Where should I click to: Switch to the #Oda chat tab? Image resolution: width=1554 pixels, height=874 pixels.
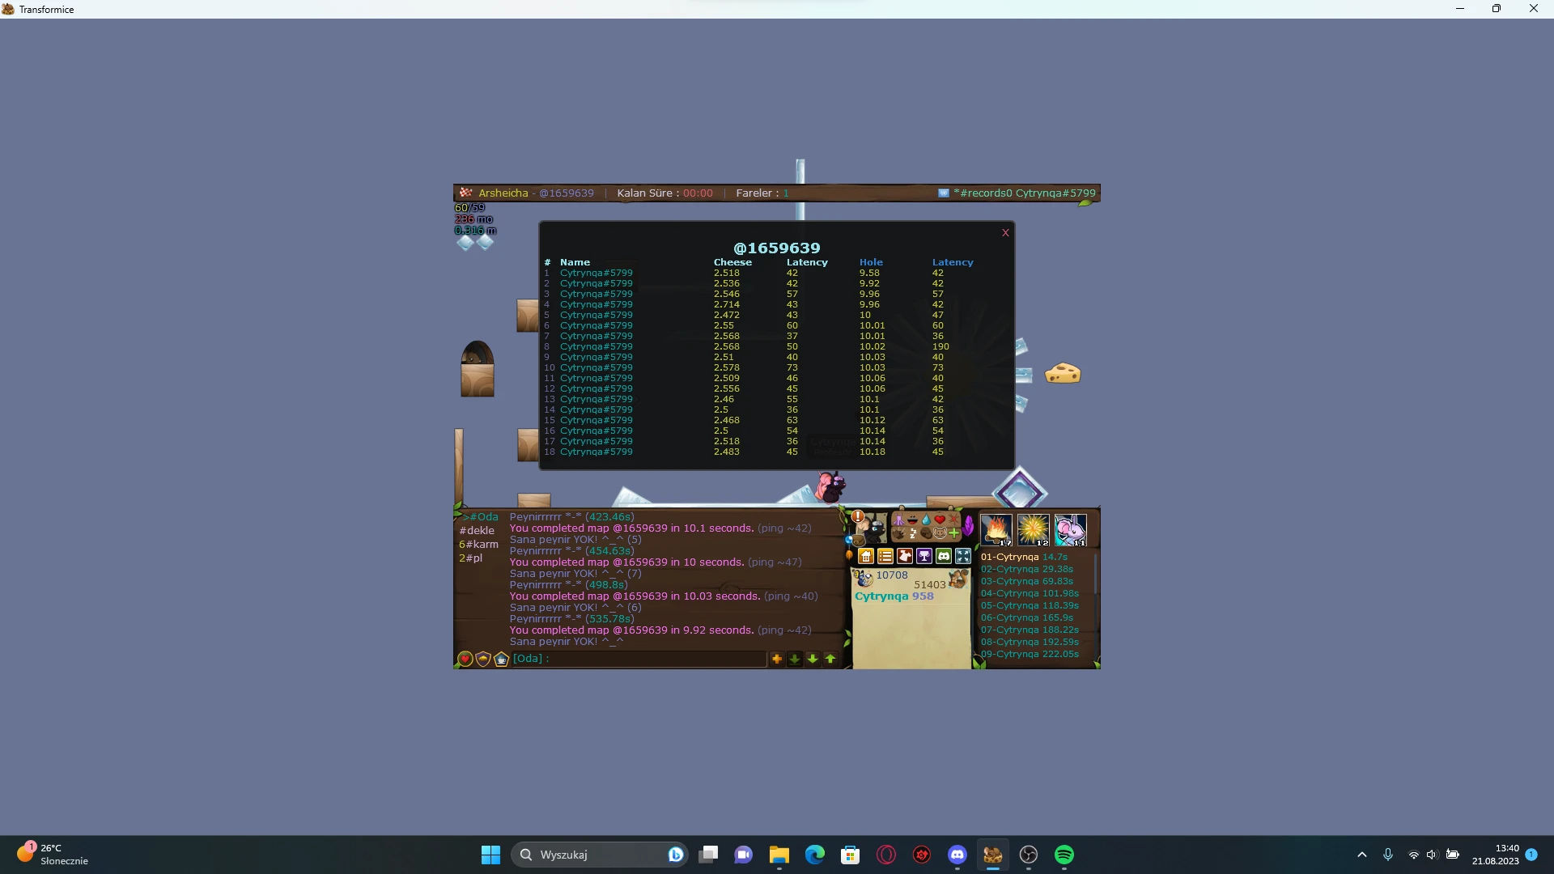[482, 517]
